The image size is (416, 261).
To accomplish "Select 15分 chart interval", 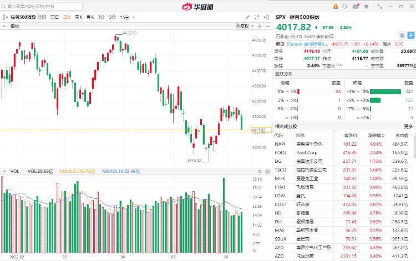I will point(124,17).
